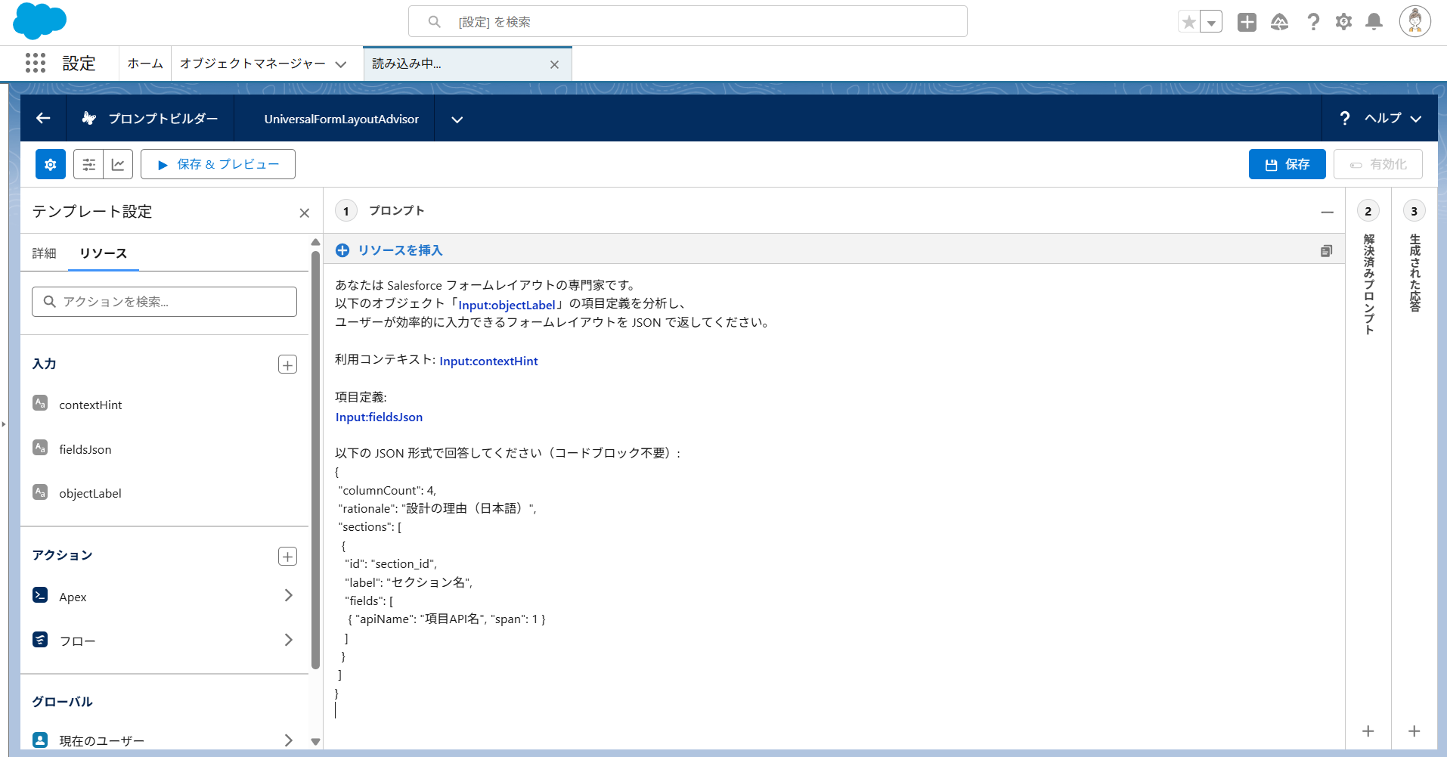This screenshot has width=1447, height=757.
Task: Expand the Apex actions list
Action: coord(288,596)
